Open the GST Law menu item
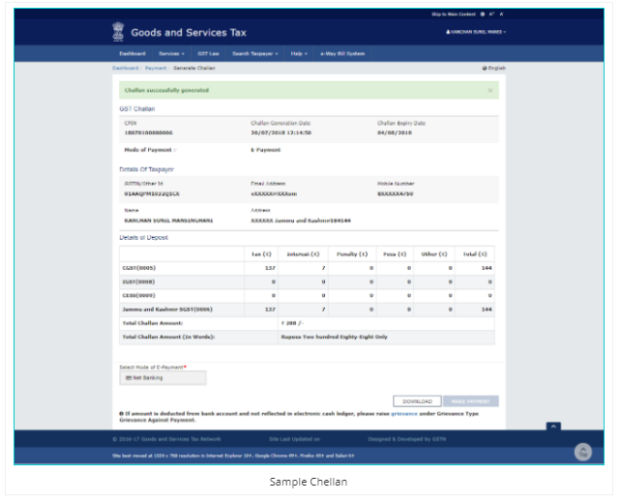The image size is (621, 502). click(208, 53)
